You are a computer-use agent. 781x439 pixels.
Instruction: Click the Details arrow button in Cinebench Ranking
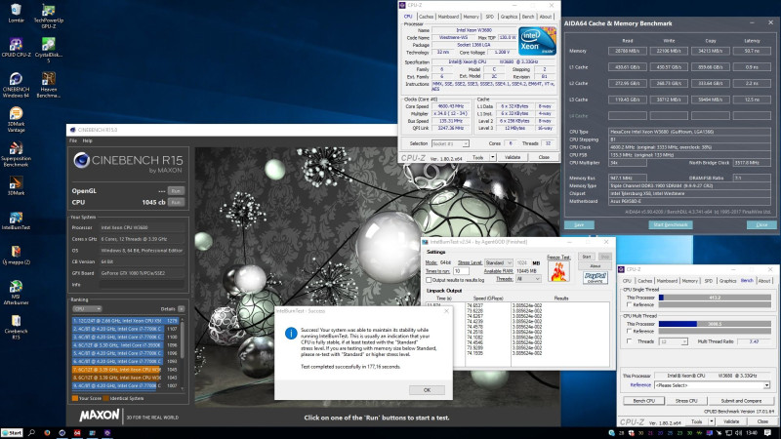pos(182,309)
